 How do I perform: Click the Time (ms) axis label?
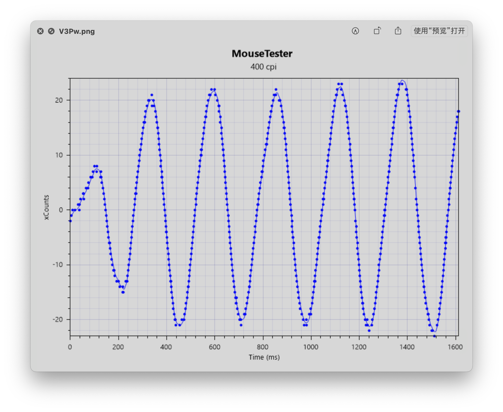(264, 357)
